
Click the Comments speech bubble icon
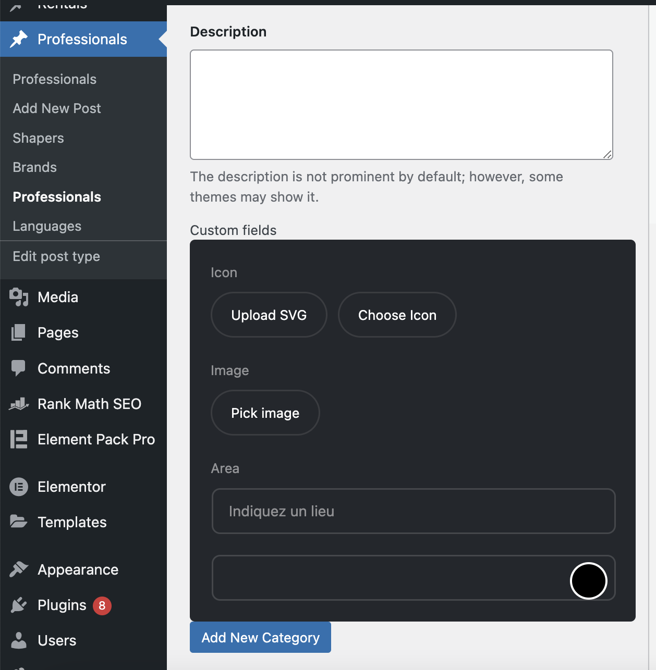point(19,368)
